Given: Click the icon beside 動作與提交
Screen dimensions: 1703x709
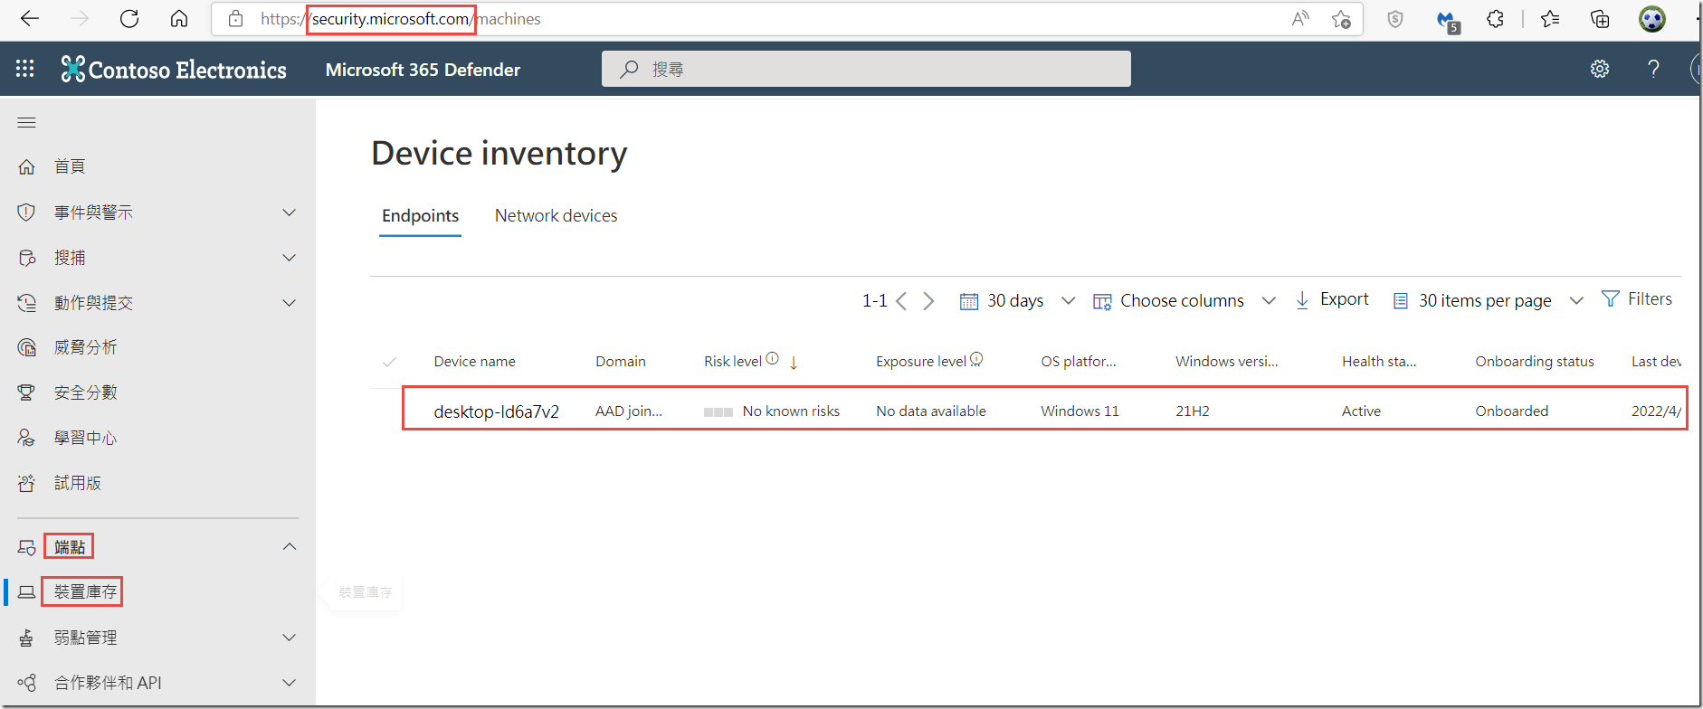Looking at the screenshot, I should pos(27,303).
